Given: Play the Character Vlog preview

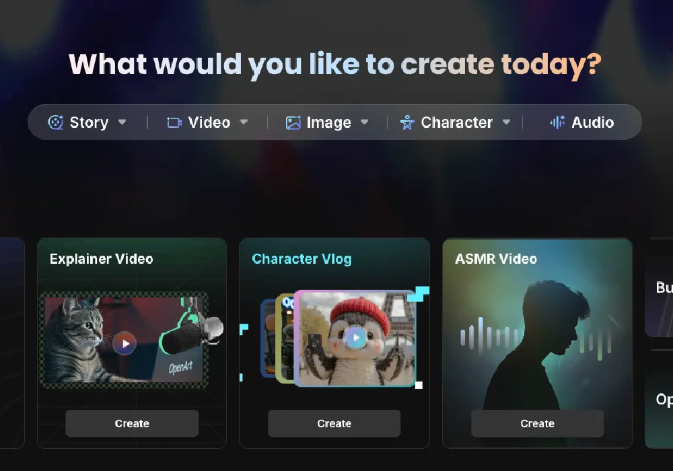Looking at the screenshot, I should (x=356, y=338).
